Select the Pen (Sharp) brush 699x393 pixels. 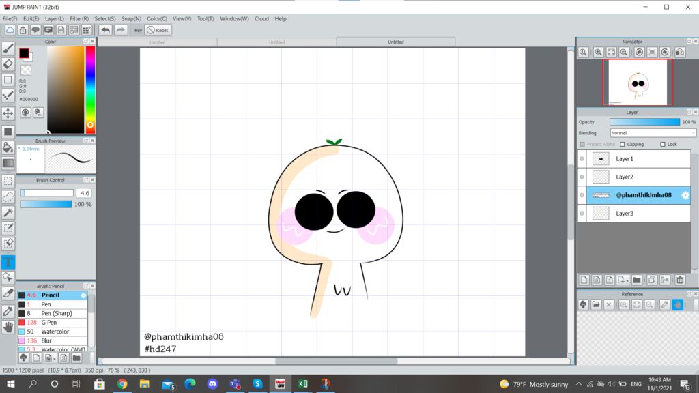pos(53,313)
